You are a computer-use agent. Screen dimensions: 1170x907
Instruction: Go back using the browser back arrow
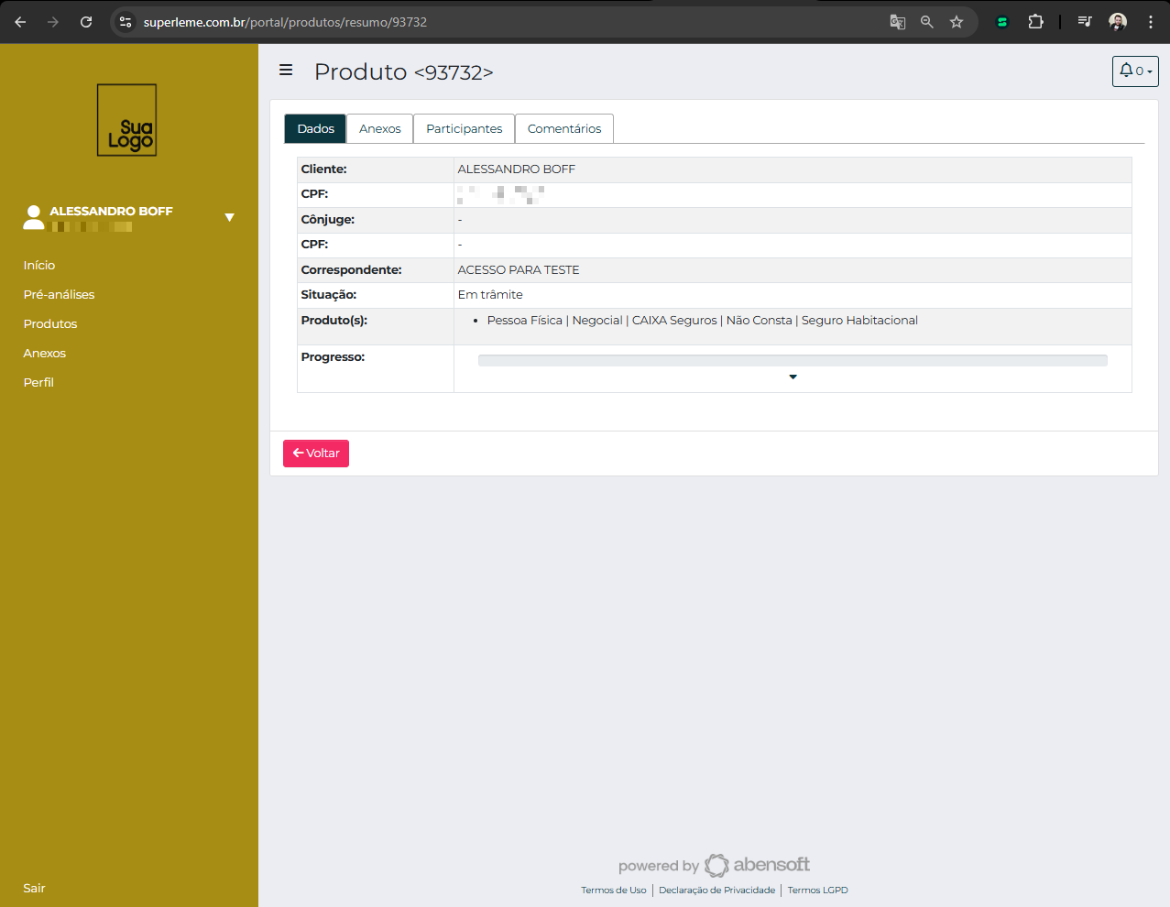pyautogui.click(x=20, y=22)
